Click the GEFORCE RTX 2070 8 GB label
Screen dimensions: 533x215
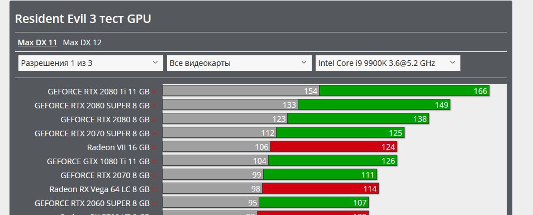(x=105, y=175)
